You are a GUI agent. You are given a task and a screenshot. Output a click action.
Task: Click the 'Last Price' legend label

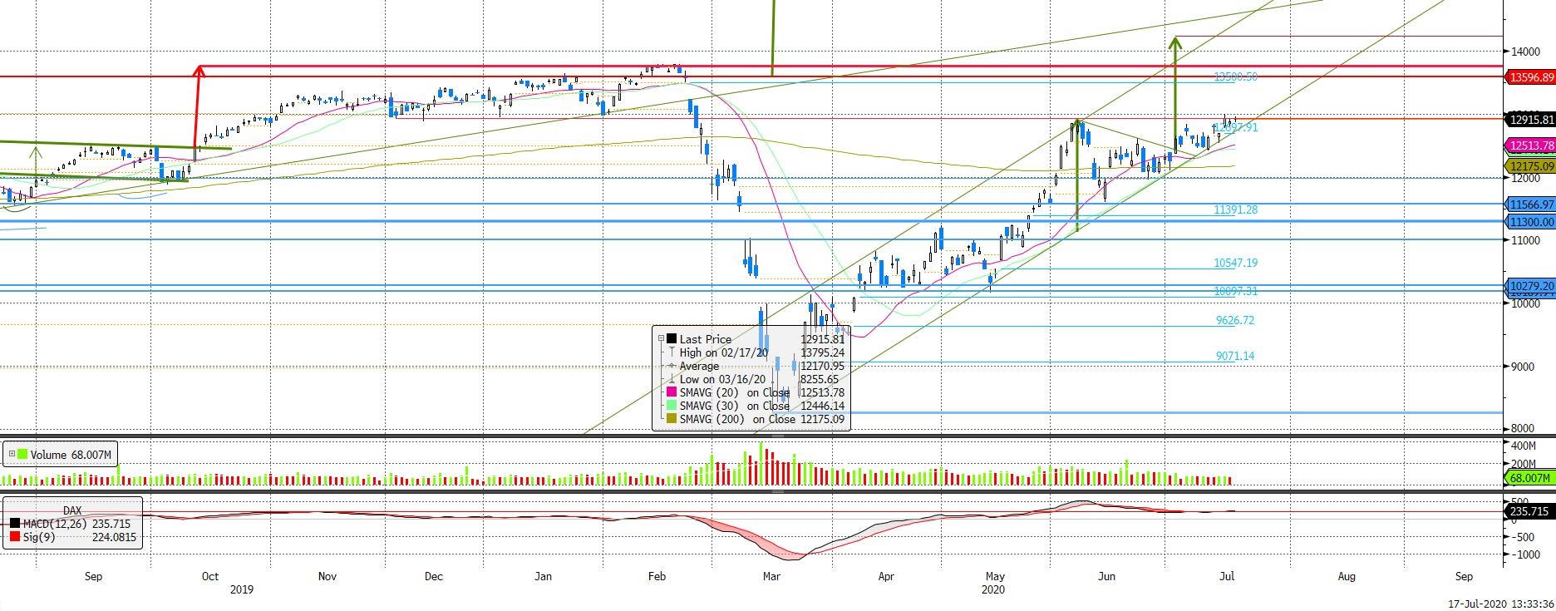pyautogui.click(x=706, y=339)
